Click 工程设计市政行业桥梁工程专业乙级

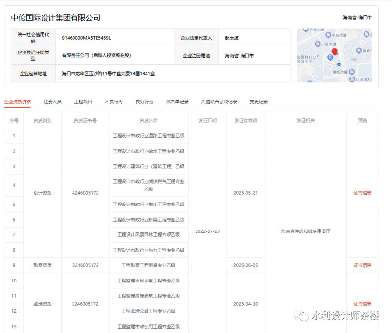(x=148, y=220)
